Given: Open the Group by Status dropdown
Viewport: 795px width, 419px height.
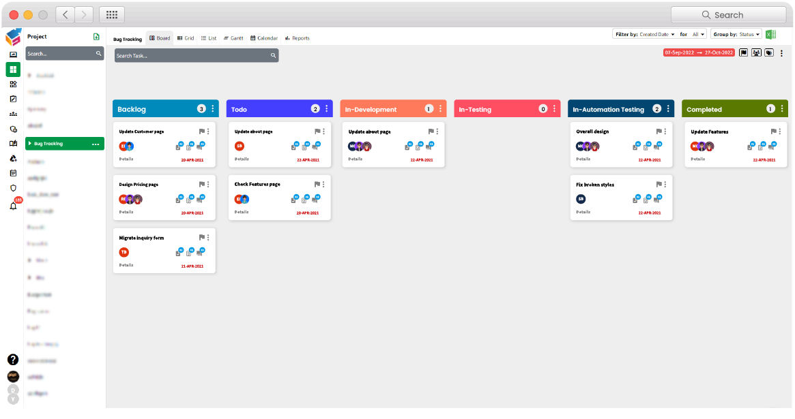Looking at the screenshot, I should [748, 34].
